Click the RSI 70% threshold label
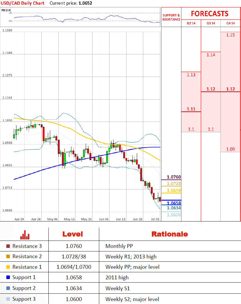 pos(11,13)
